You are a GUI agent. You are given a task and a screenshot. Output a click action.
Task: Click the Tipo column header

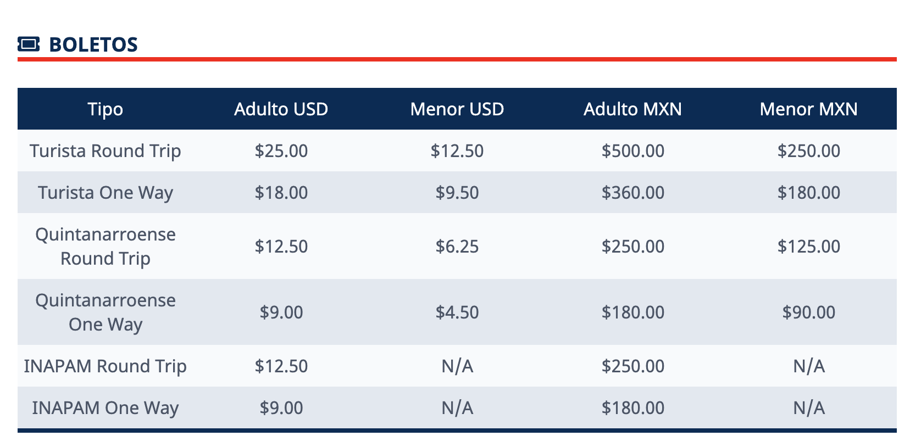click(x=106, y=109)
